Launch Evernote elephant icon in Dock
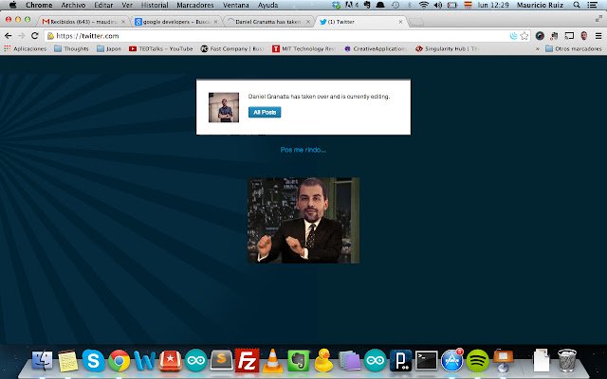 299,360
